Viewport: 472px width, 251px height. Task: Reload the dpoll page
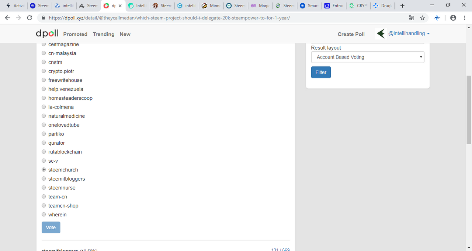click(x=30, y=18)
